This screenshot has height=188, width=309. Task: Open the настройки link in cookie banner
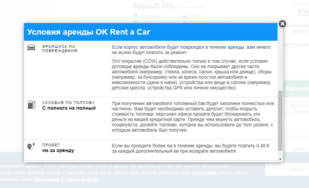tap(204, 173)
